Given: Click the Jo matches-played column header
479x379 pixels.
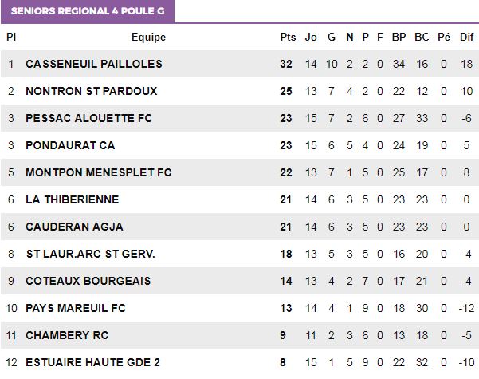Looking at the screenshot, I should [x=311, y=37].
